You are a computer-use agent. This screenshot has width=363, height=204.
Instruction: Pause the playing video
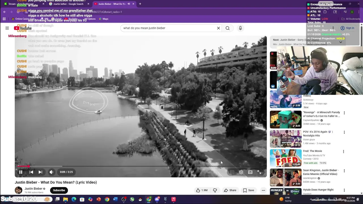click(x=21, y=172)
